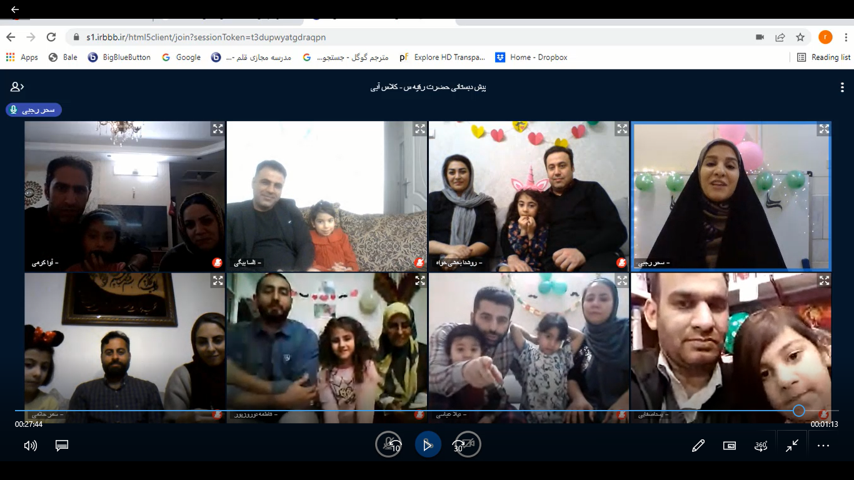Fullscreen the آوا کرمی webcam tile
Screen dimensions: 854x480
click(218, 129)
